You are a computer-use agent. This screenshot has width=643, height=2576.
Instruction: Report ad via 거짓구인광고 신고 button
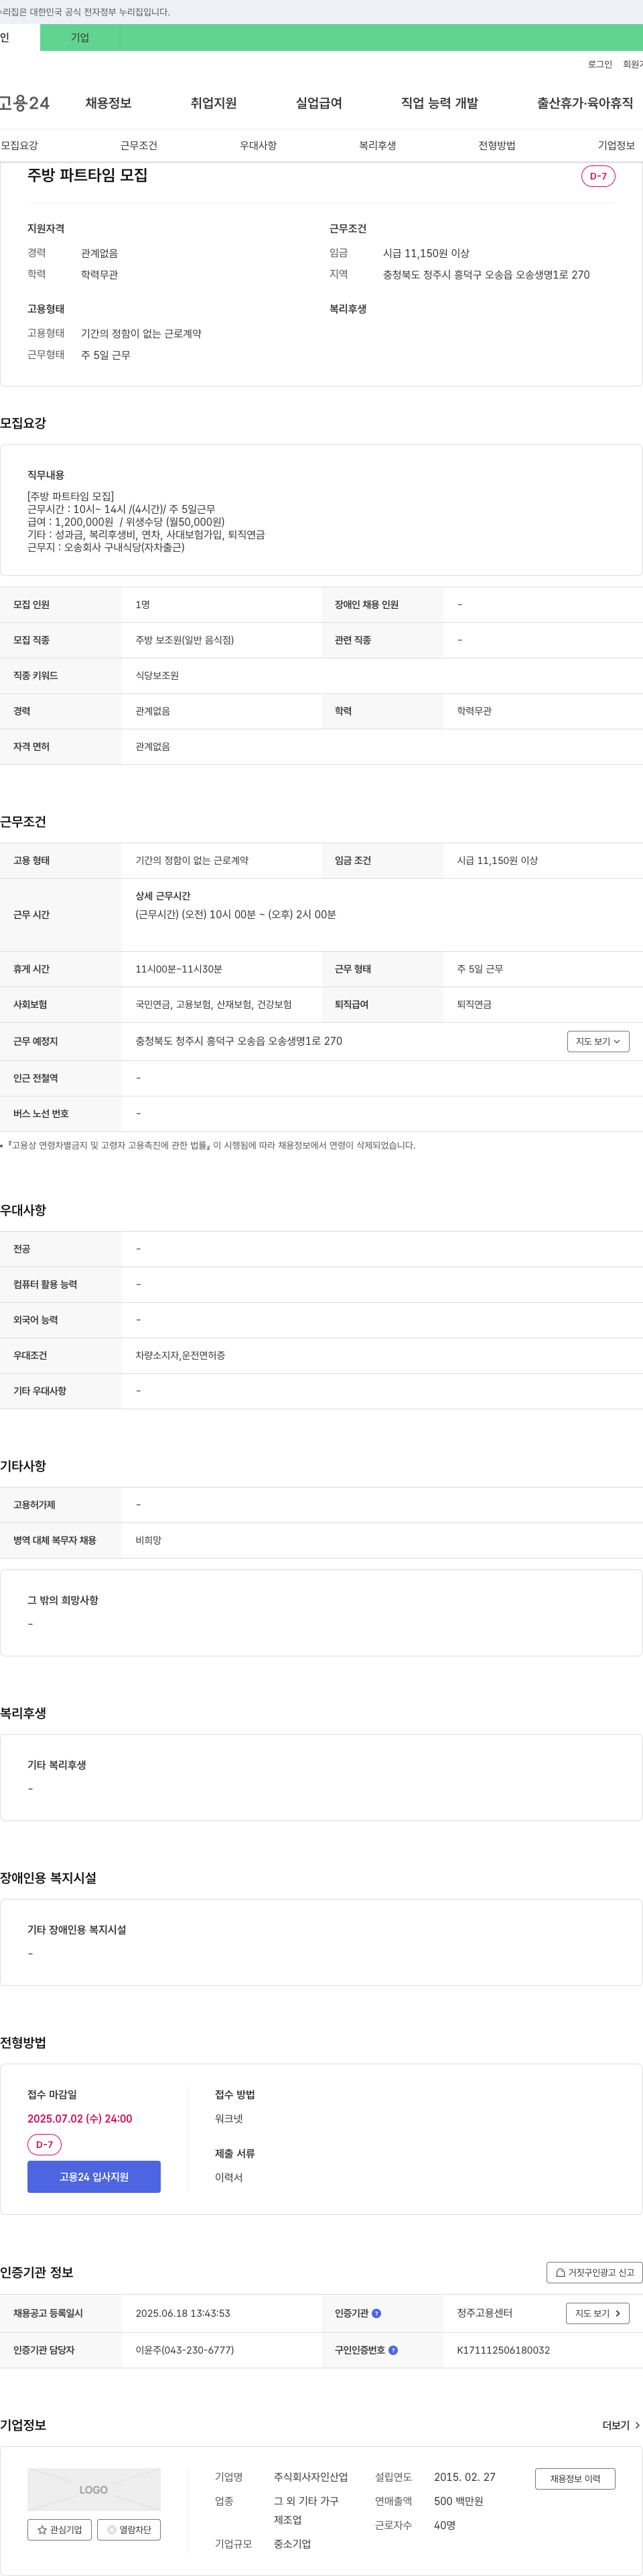594,2272
